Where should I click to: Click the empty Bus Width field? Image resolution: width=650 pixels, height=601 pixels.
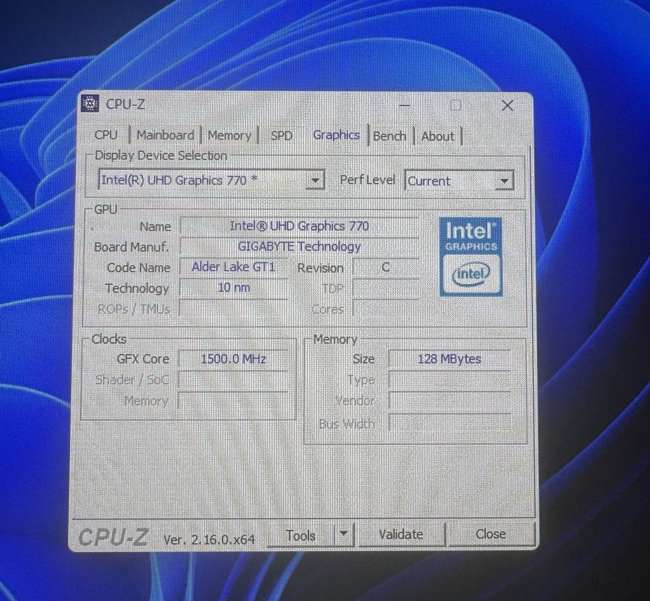[450, 423]
